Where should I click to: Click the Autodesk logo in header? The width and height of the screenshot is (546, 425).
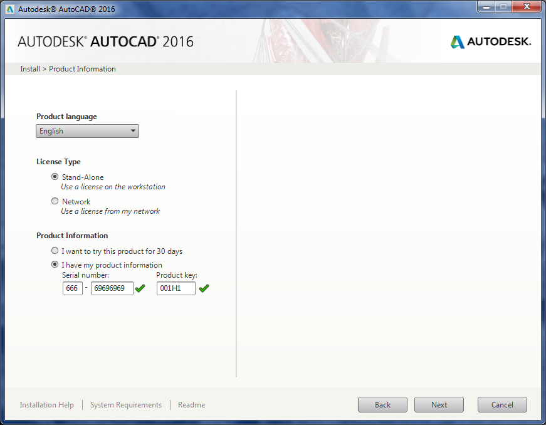point(491,42)
